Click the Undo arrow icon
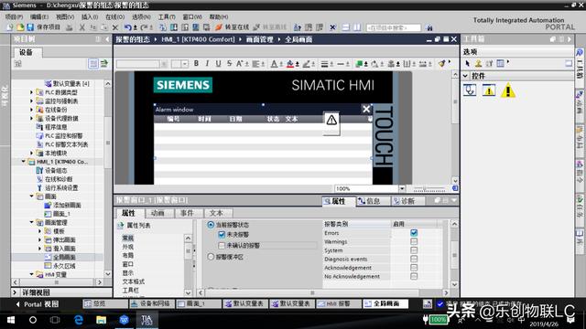 (127, 27)
